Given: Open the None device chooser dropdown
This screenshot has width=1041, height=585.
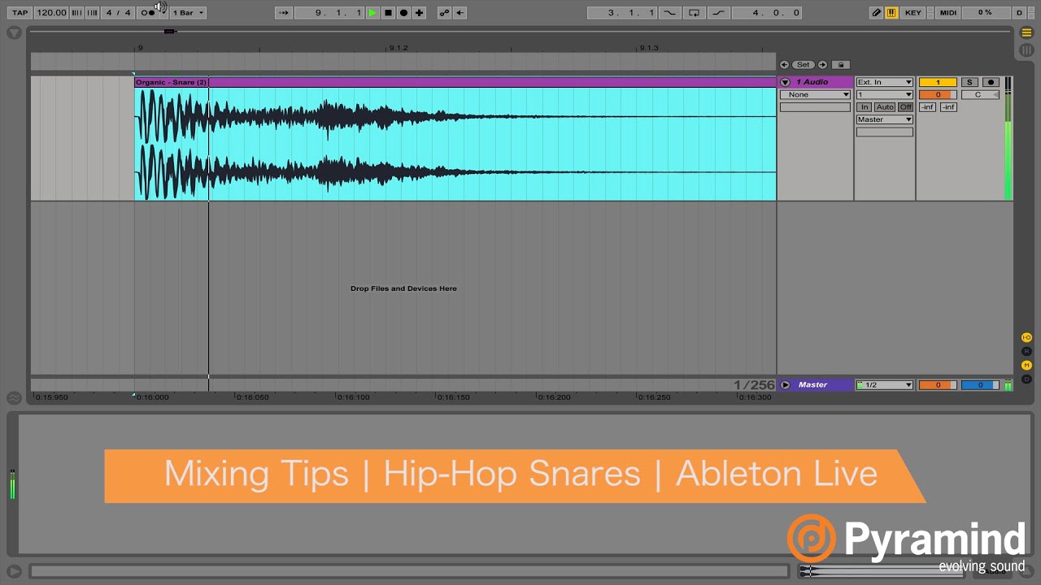Looking at the screenshot, I should click(815, 94).
